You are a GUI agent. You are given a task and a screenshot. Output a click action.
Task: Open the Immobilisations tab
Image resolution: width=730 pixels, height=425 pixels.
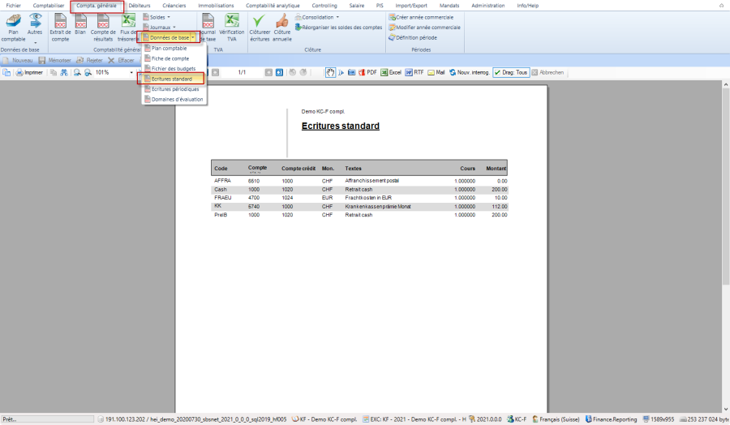pos(216,6)
